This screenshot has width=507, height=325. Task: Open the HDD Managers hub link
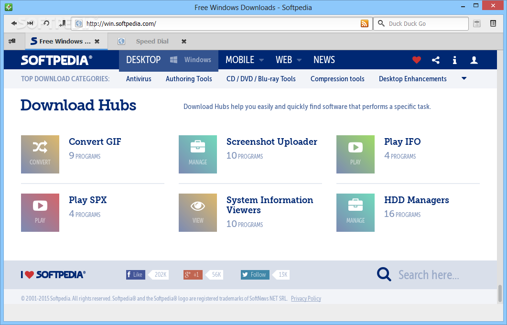(x=417, y=200)
